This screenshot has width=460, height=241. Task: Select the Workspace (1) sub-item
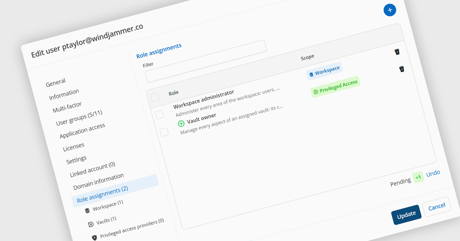click(x=108, y=205)
